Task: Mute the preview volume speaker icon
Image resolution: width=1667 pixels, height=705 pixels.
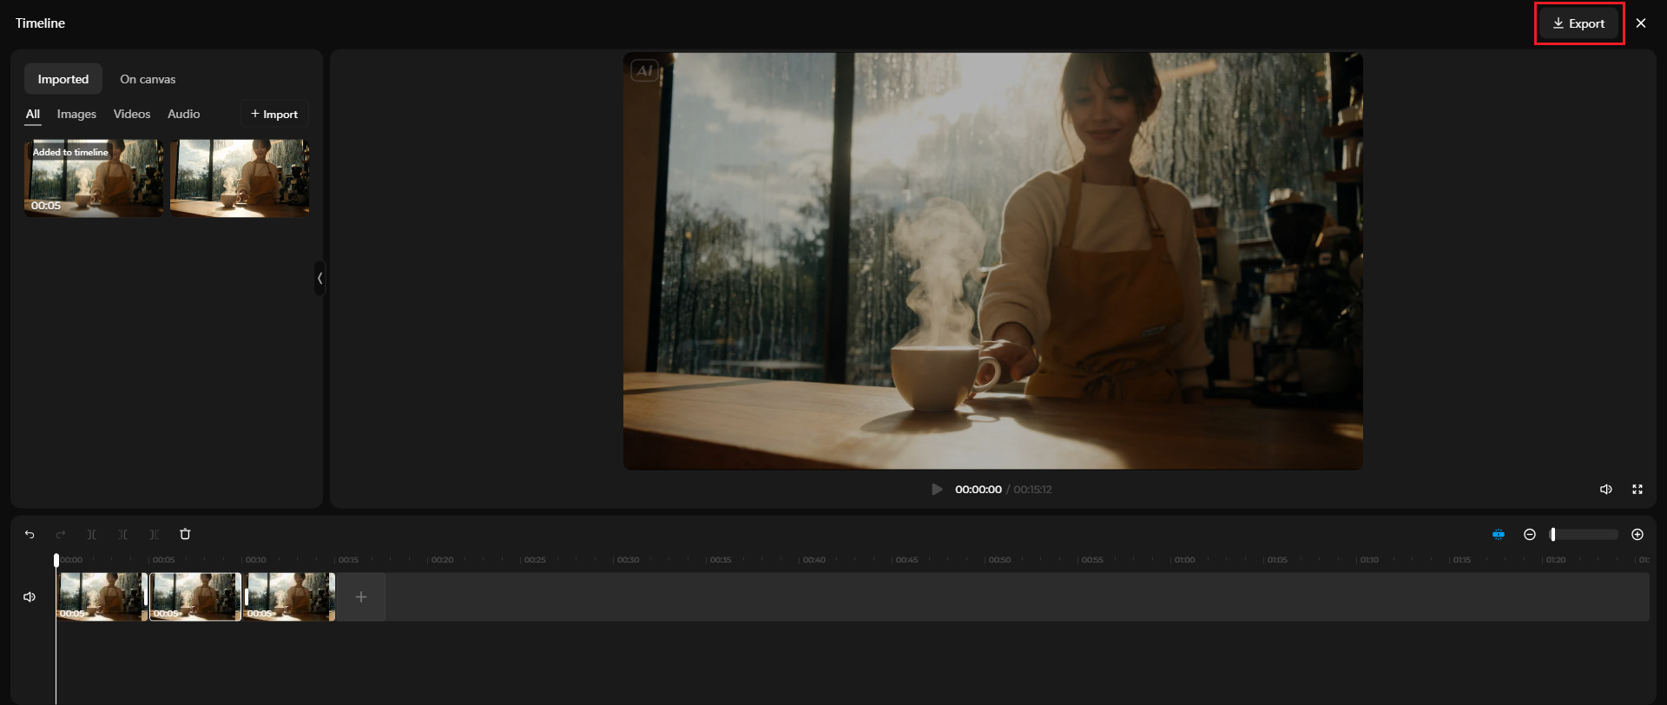Action: tap(1606, 490)
